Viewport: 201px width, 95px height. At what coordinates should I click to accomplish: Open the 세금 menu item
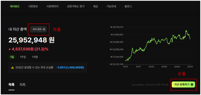95,6
